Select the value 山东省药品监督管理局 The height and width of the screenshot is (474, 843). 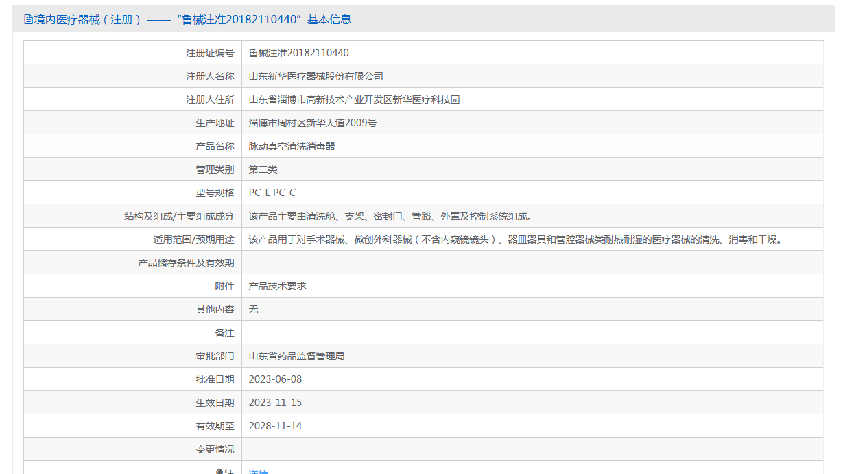coord(296,356)
